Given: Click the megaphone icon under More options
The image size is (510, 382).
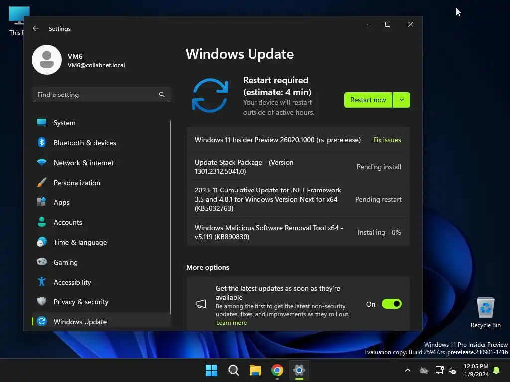Looking at the screenshot, I should coord(201,304).
